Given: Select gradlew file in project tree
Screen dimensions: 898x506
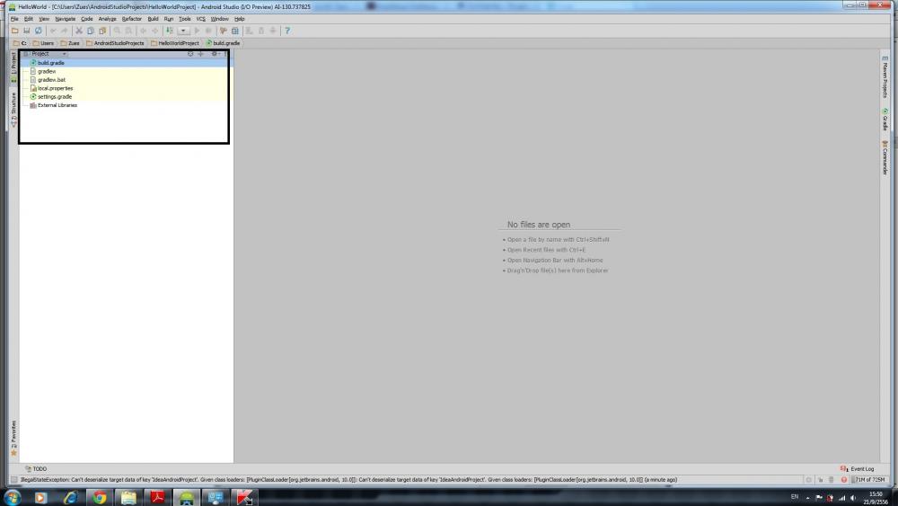Looking at the screenshot, I should tap(47, 71).
